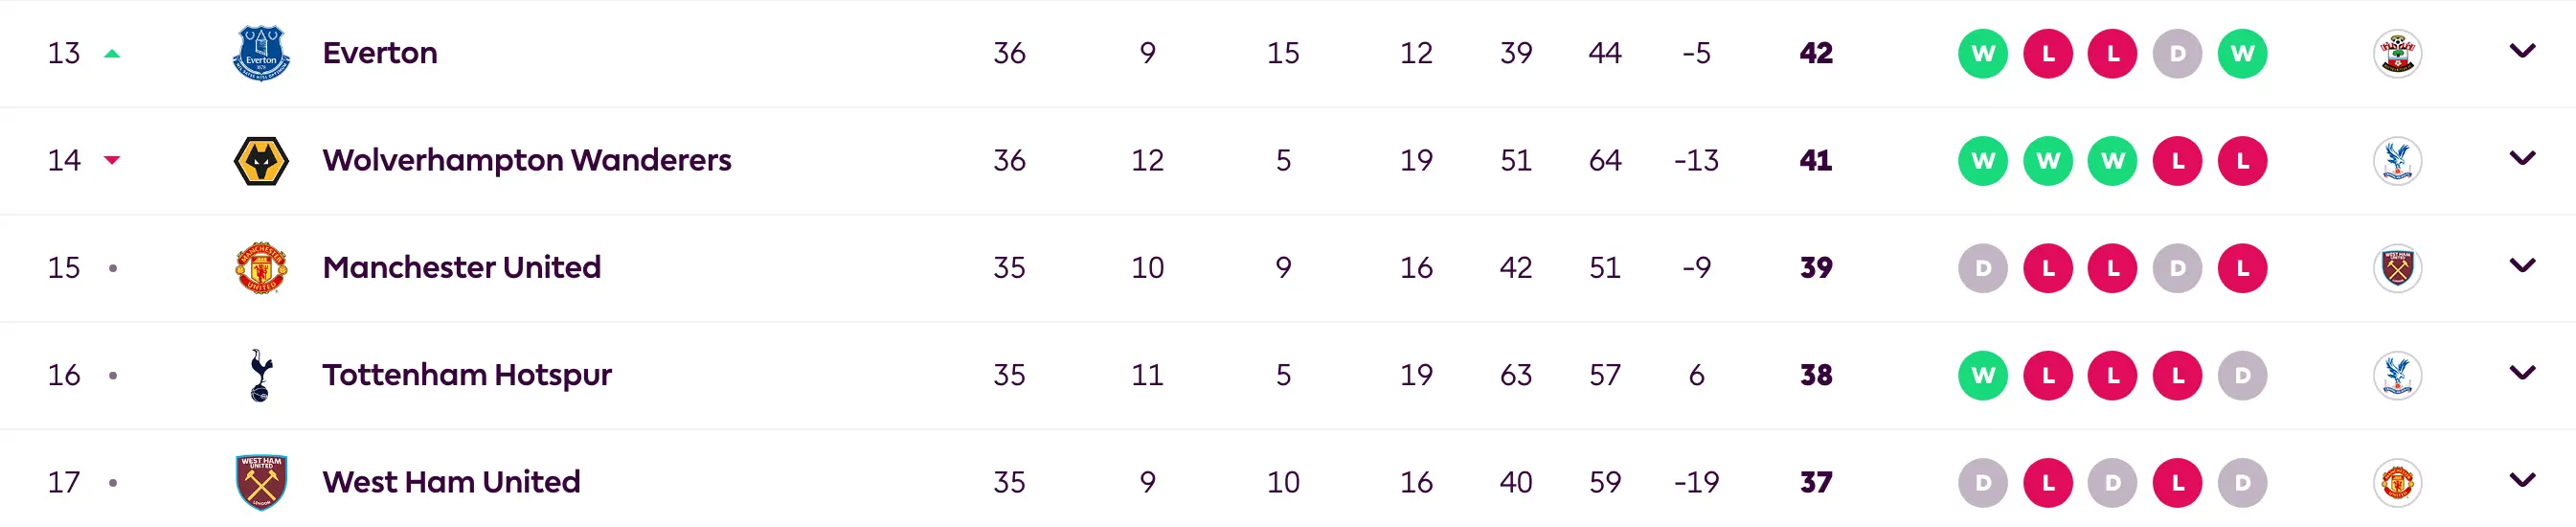Image resolution: width=2576 pixels, height=527 pixels.
Task: Open Everton's next opponent Southampton badge
Action: coord(2397,54)
